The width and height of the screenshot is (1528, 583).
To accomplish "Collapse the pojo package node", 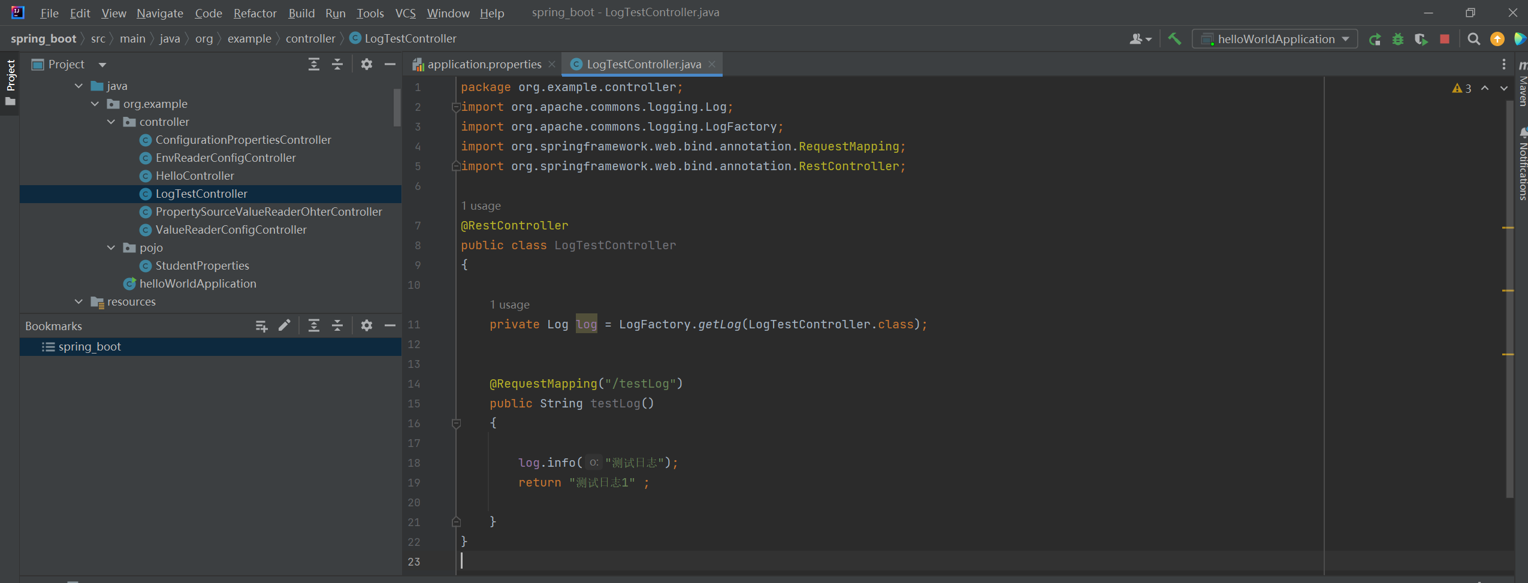I will pos(111,247).
